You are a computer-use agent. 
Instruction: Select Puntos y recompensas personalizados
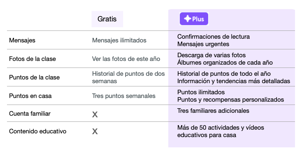(230, 100)
